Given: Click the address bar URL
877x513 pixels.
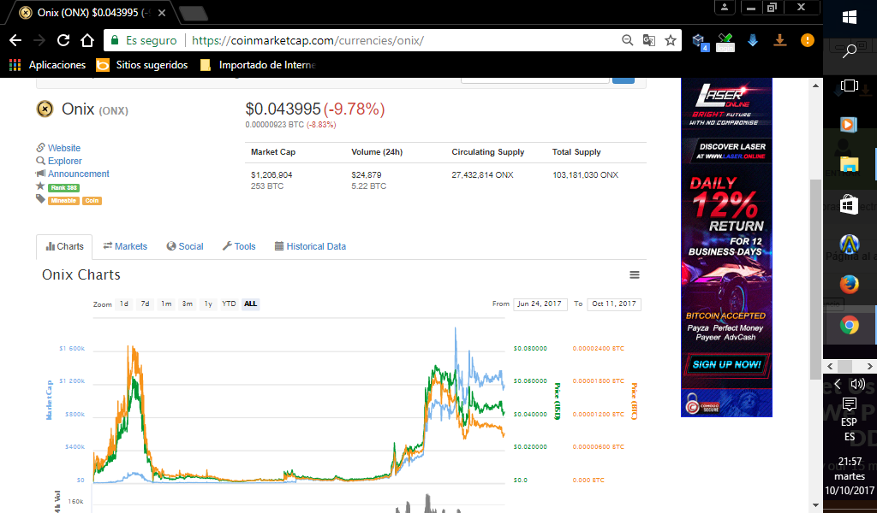Looking at the screenshot, I should [x=307, y=40].
